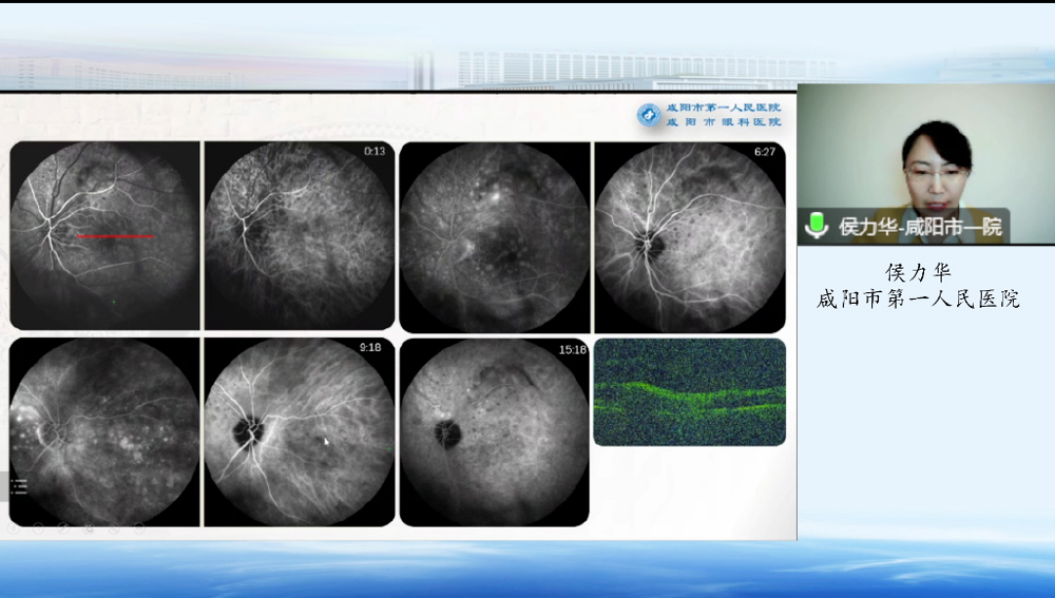Click the 咸阳市第一人民医院 caption under the video
Screen dimensions: 1055x598
918,300
